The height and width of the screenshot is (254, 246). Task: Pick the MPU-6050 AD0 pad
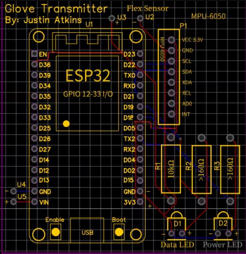[171, 103]
